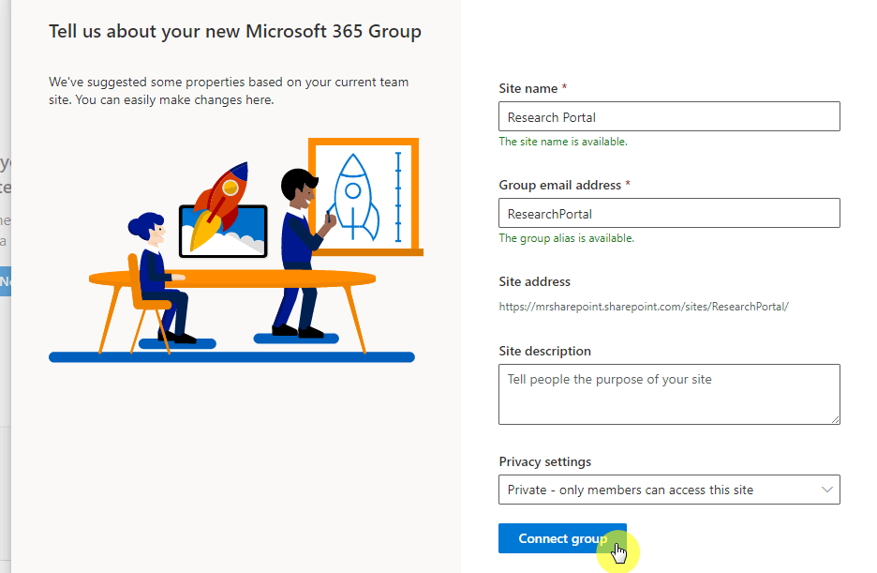Image resolution: width=877 pixels, height=573 pixels.
Task: Open the Privacy settings dropdown
Action: [x=669, y=490]
